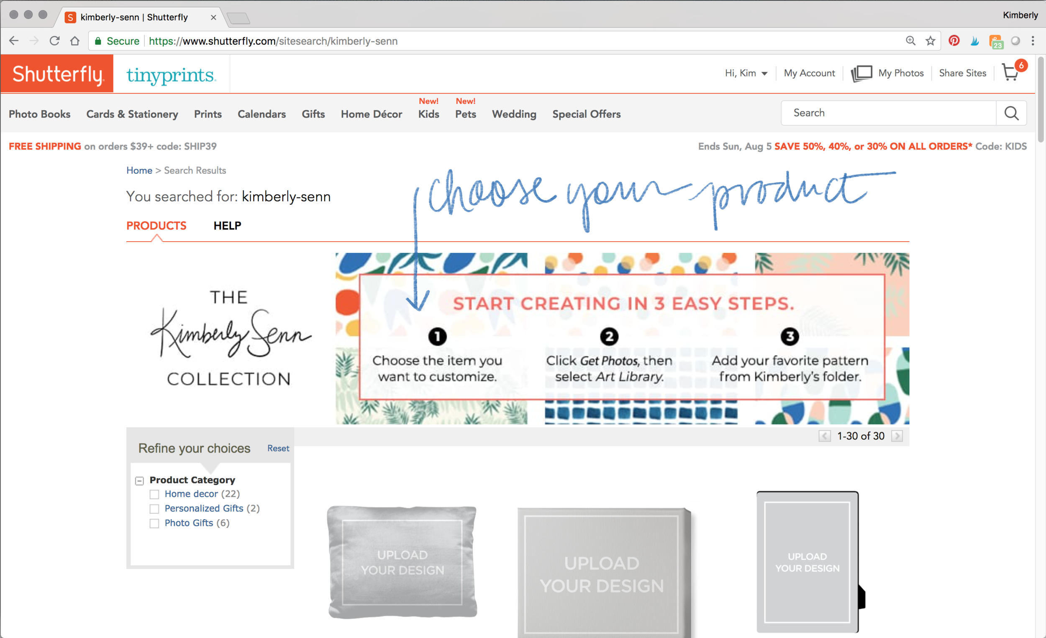The width and height of the screenshot is (1046, 638).
Task: Submit search with the magnifying glass button
Action: click(1011, 113)
